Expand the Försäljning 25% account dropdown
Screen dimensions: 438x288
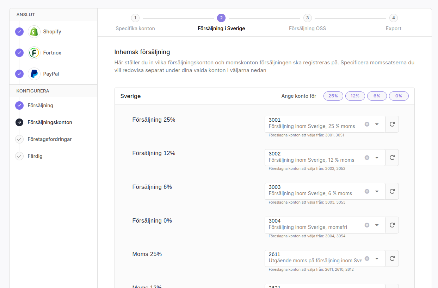[377, 124]
